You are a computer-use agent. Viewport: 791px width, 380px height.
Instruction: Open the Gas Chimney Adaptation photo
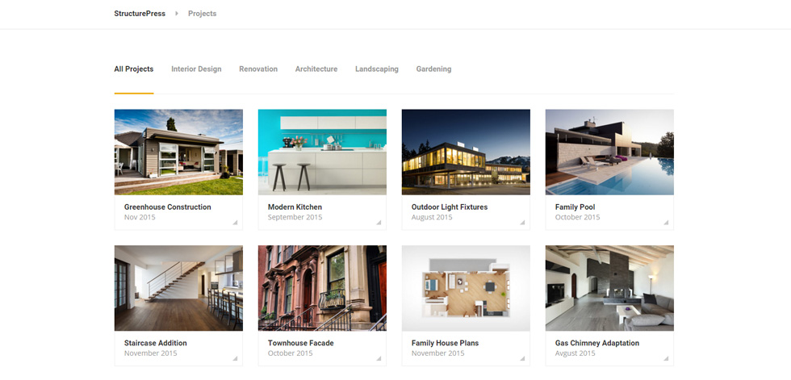click(609, 288)
